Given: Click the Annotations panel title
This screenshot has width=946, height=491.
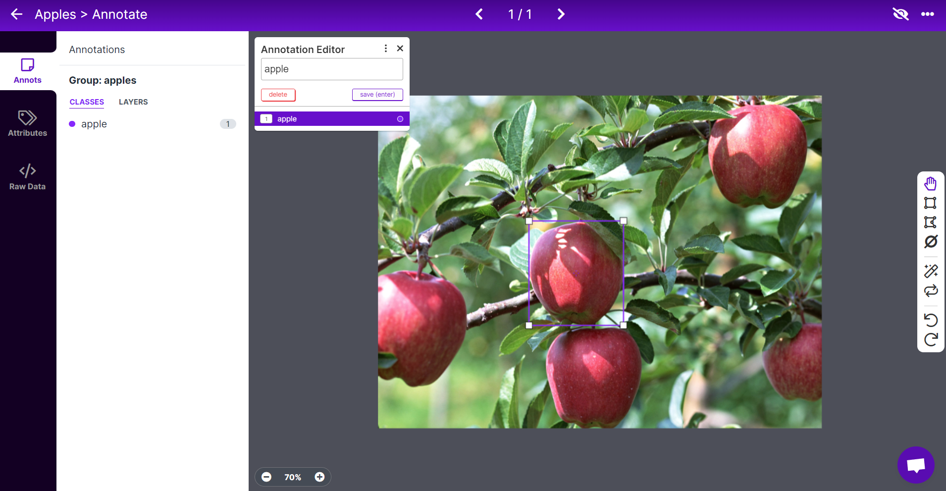Looking at the screenshot, I should [x=97, y=50].
